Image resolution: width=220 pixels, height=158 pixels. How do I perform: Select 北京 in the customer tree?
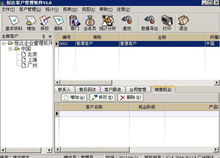tap(32, 54)
